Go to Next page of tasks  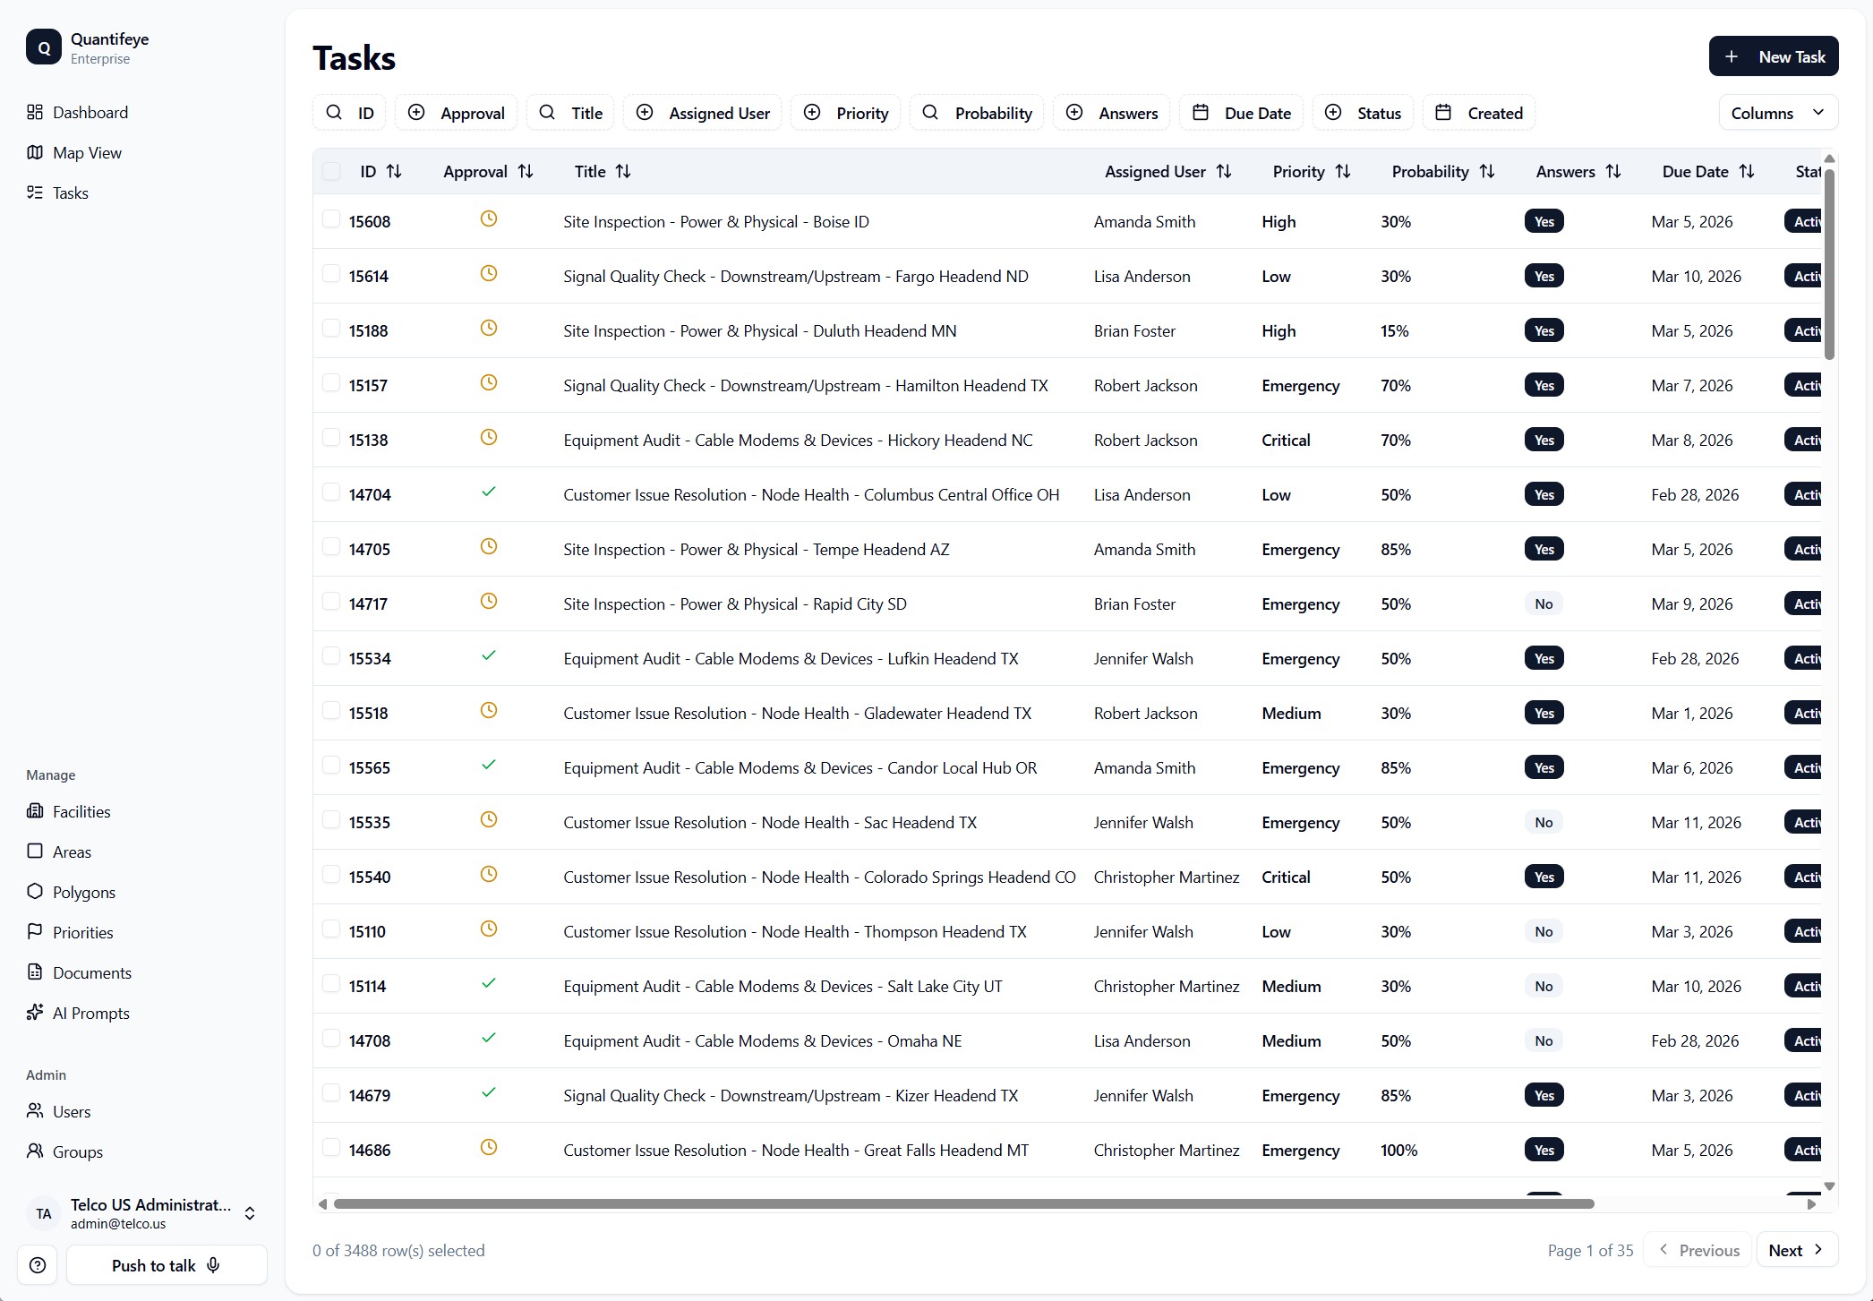click(1798, 1250)
